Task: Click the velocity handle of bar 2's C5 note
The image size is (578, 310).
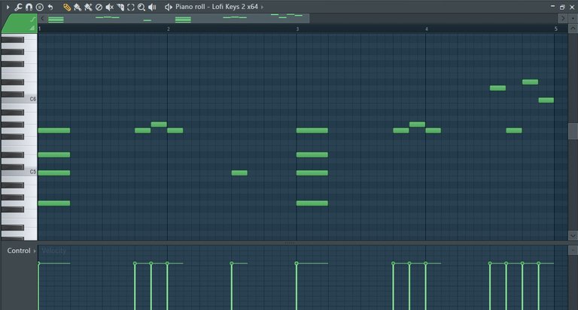Action: click(x=232, y=263)
